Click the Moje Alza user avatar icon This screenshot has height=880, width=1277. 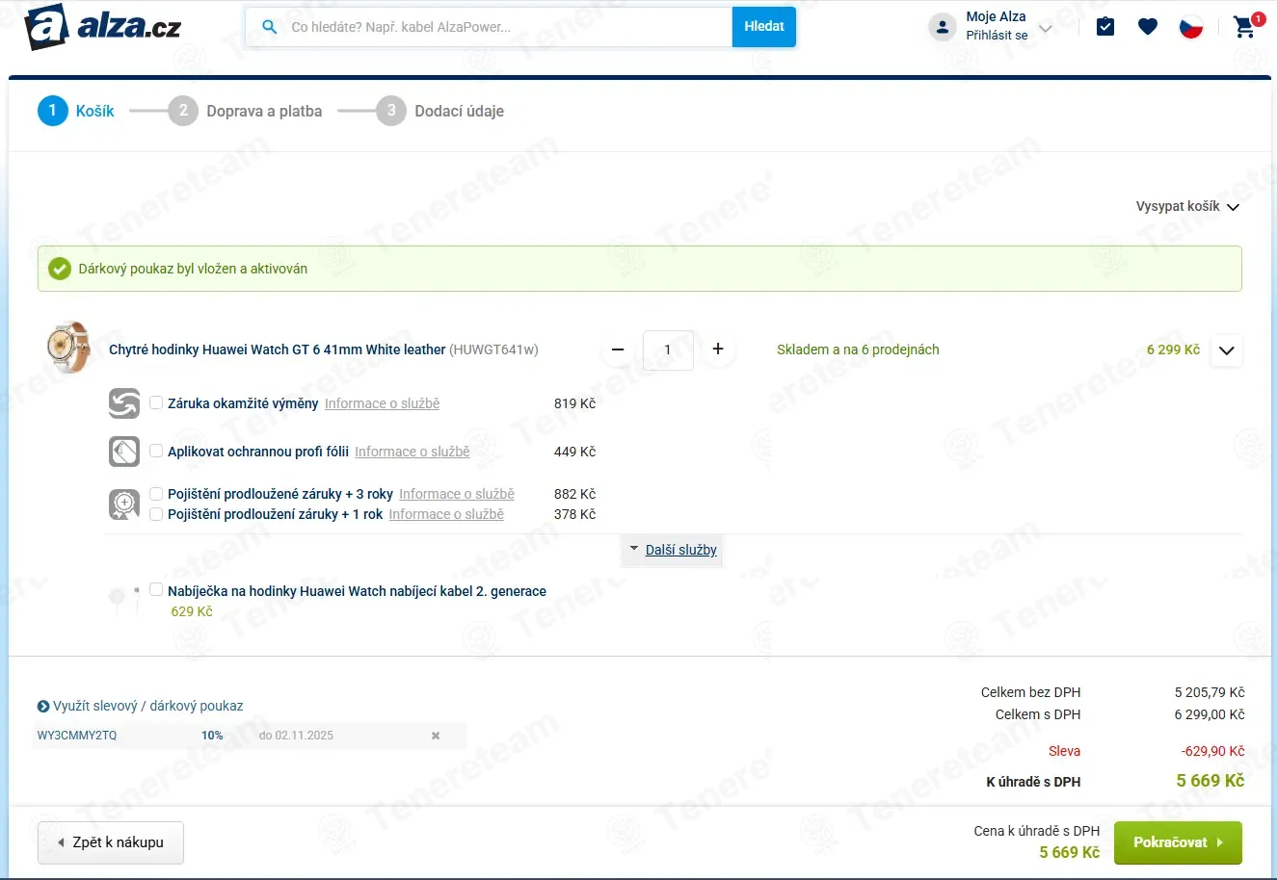942,26
